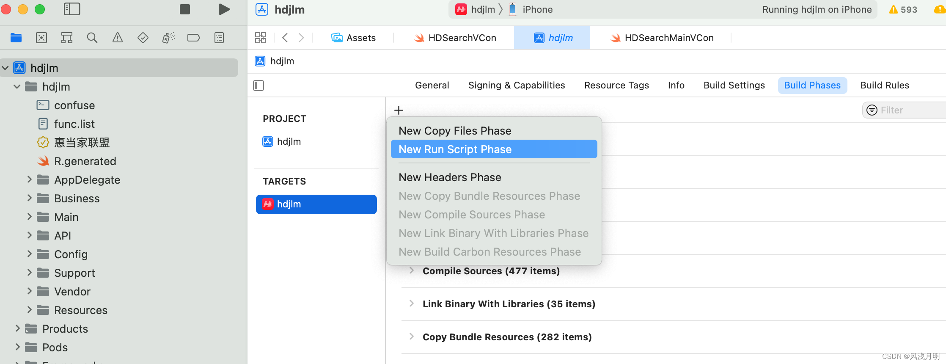Expand Link Binary With Libraries section
The width and height of the screenshot is (946, 364).
(411, 303)
